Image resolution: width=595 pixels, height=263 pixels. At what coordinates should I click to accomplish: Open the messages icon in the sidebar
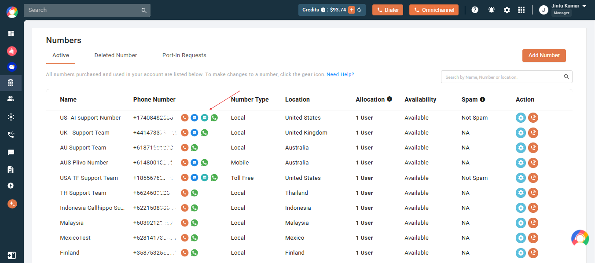(x=11, y=153)
